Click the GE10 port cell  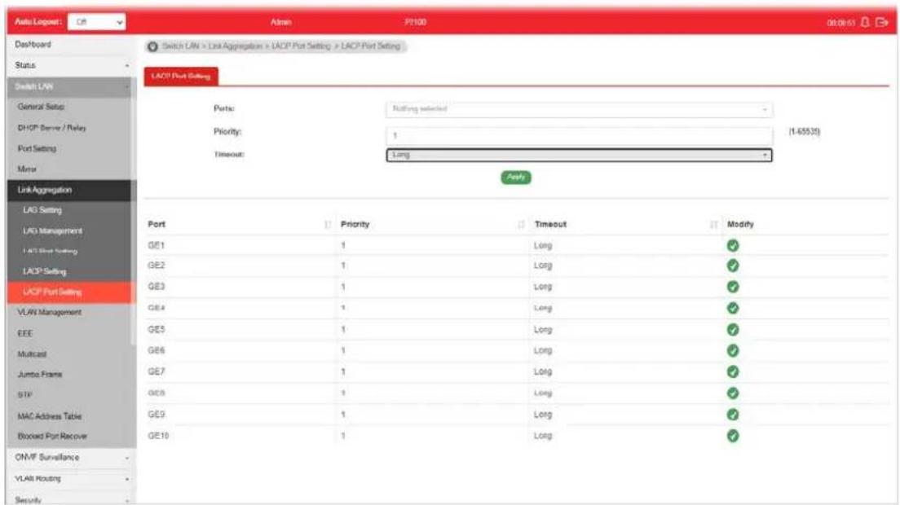(158, 436)
